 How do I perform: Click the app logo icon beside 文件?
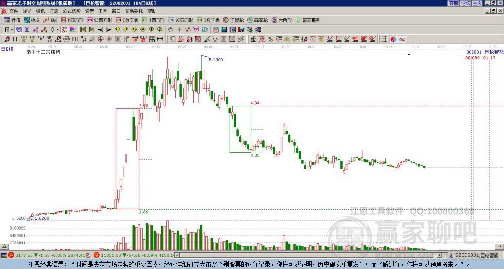pos(4,11)
